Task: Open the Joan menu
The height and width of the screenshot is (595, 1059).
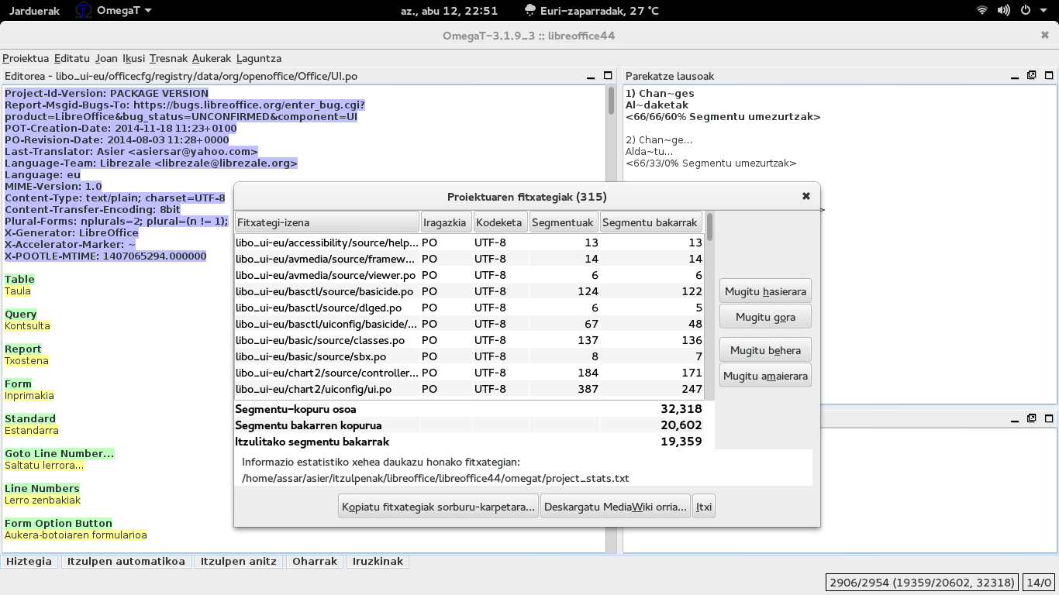Action: tap(107, 58)
